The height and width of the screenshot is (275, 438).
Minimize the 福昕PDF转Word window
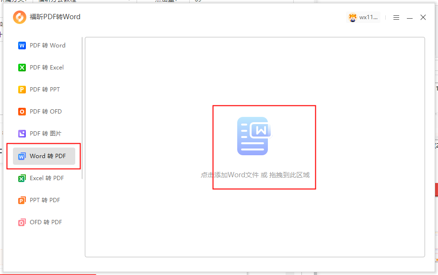[x=410, y=18]
